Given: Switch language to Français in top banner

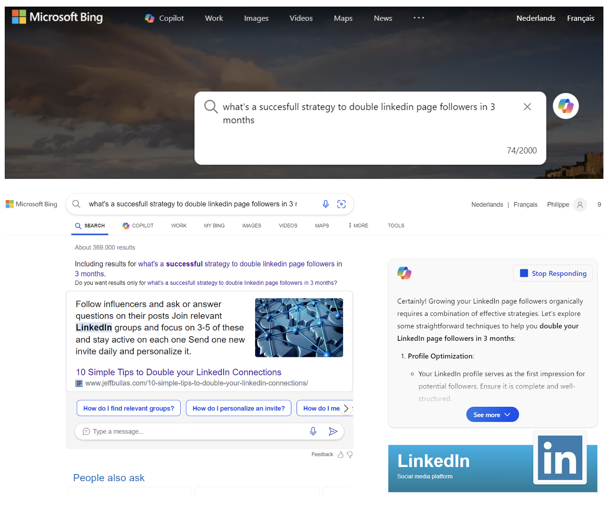Looking at the screenshot, I should (x=580, y=18).
